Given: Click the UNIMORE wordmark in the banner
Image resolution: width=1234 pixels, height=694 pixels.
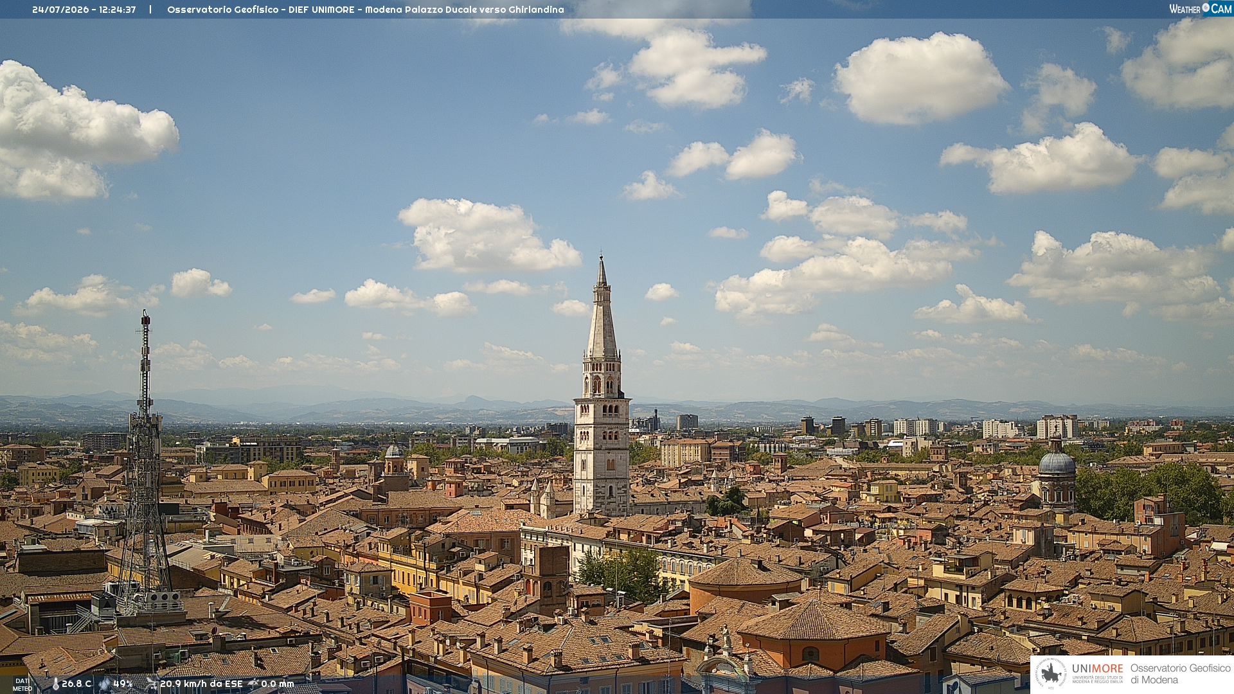Looking at the screenshot, I should click(1097, 669).
